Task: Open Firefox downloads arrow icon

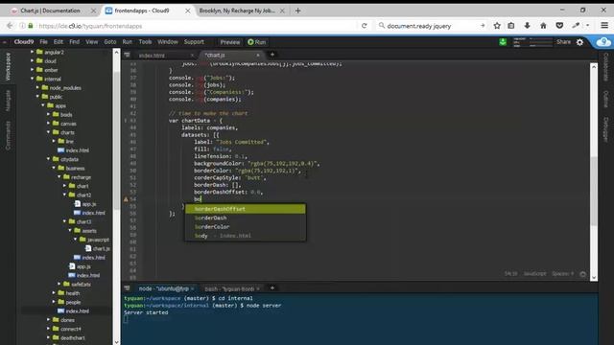Action: (x=527, y=26)
